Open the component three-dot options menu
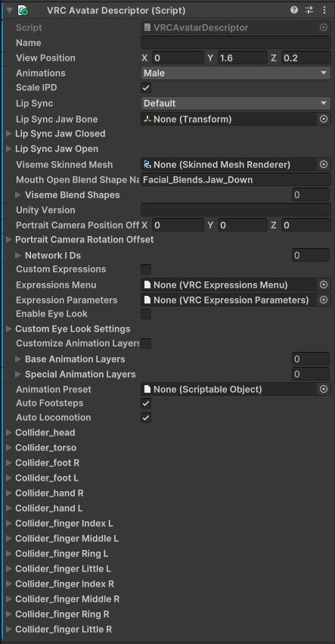 pos(324,11)
